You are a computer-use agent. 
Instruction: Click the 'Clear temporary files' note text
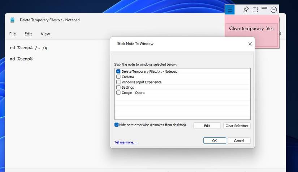(x=251, y=29)
